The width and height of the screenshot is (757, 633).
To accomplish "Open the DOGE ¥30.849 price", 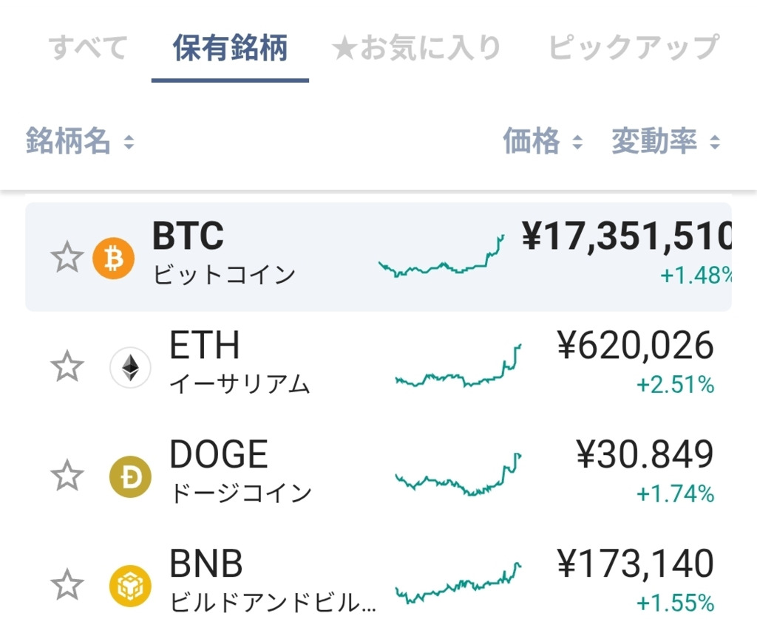I will click(x=645, y=455).
